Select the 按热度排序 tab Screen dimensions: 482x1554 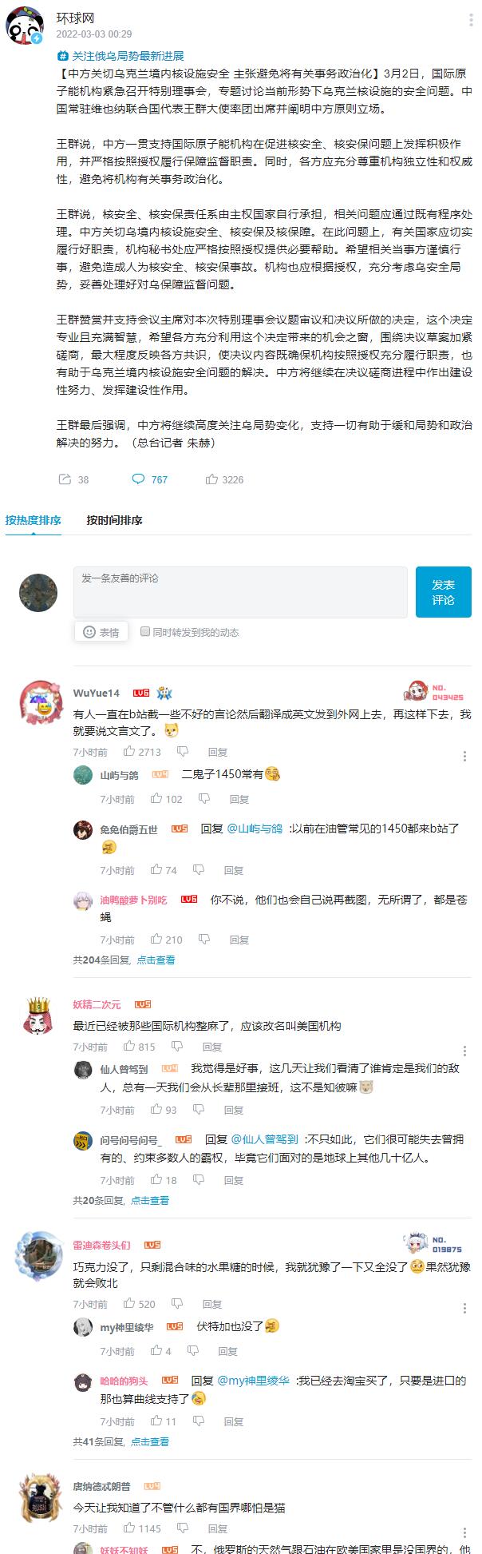point(33,520)
